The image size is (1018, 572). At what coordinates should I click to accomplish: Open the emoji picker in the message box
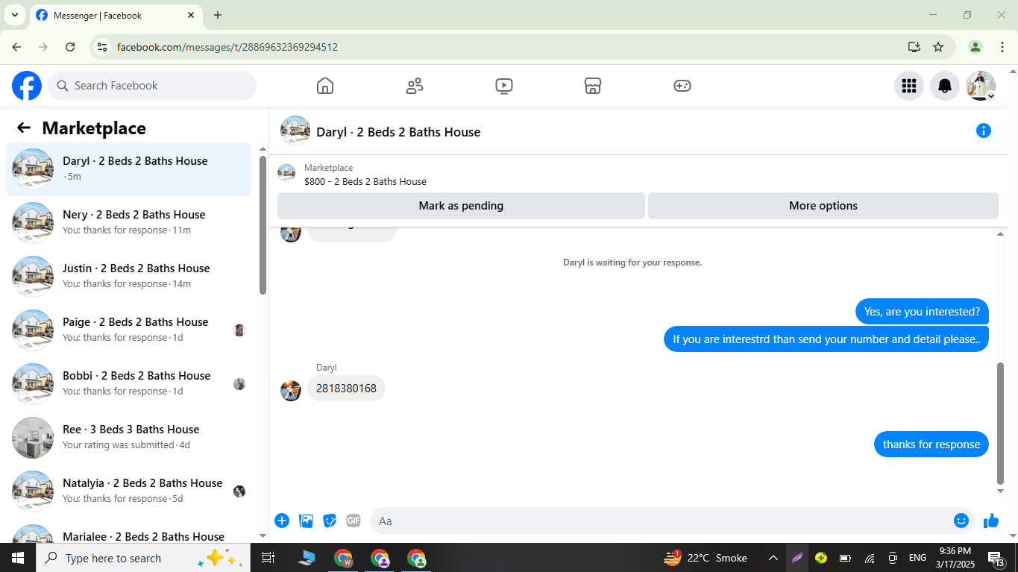click(x=961, y=521)
